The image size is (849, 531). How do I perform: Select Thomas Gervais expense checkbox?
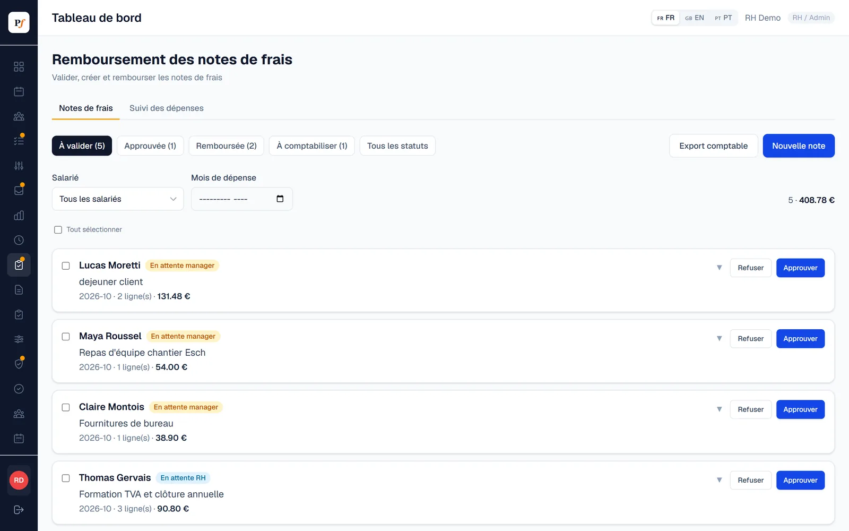click(x=66, y=478)
